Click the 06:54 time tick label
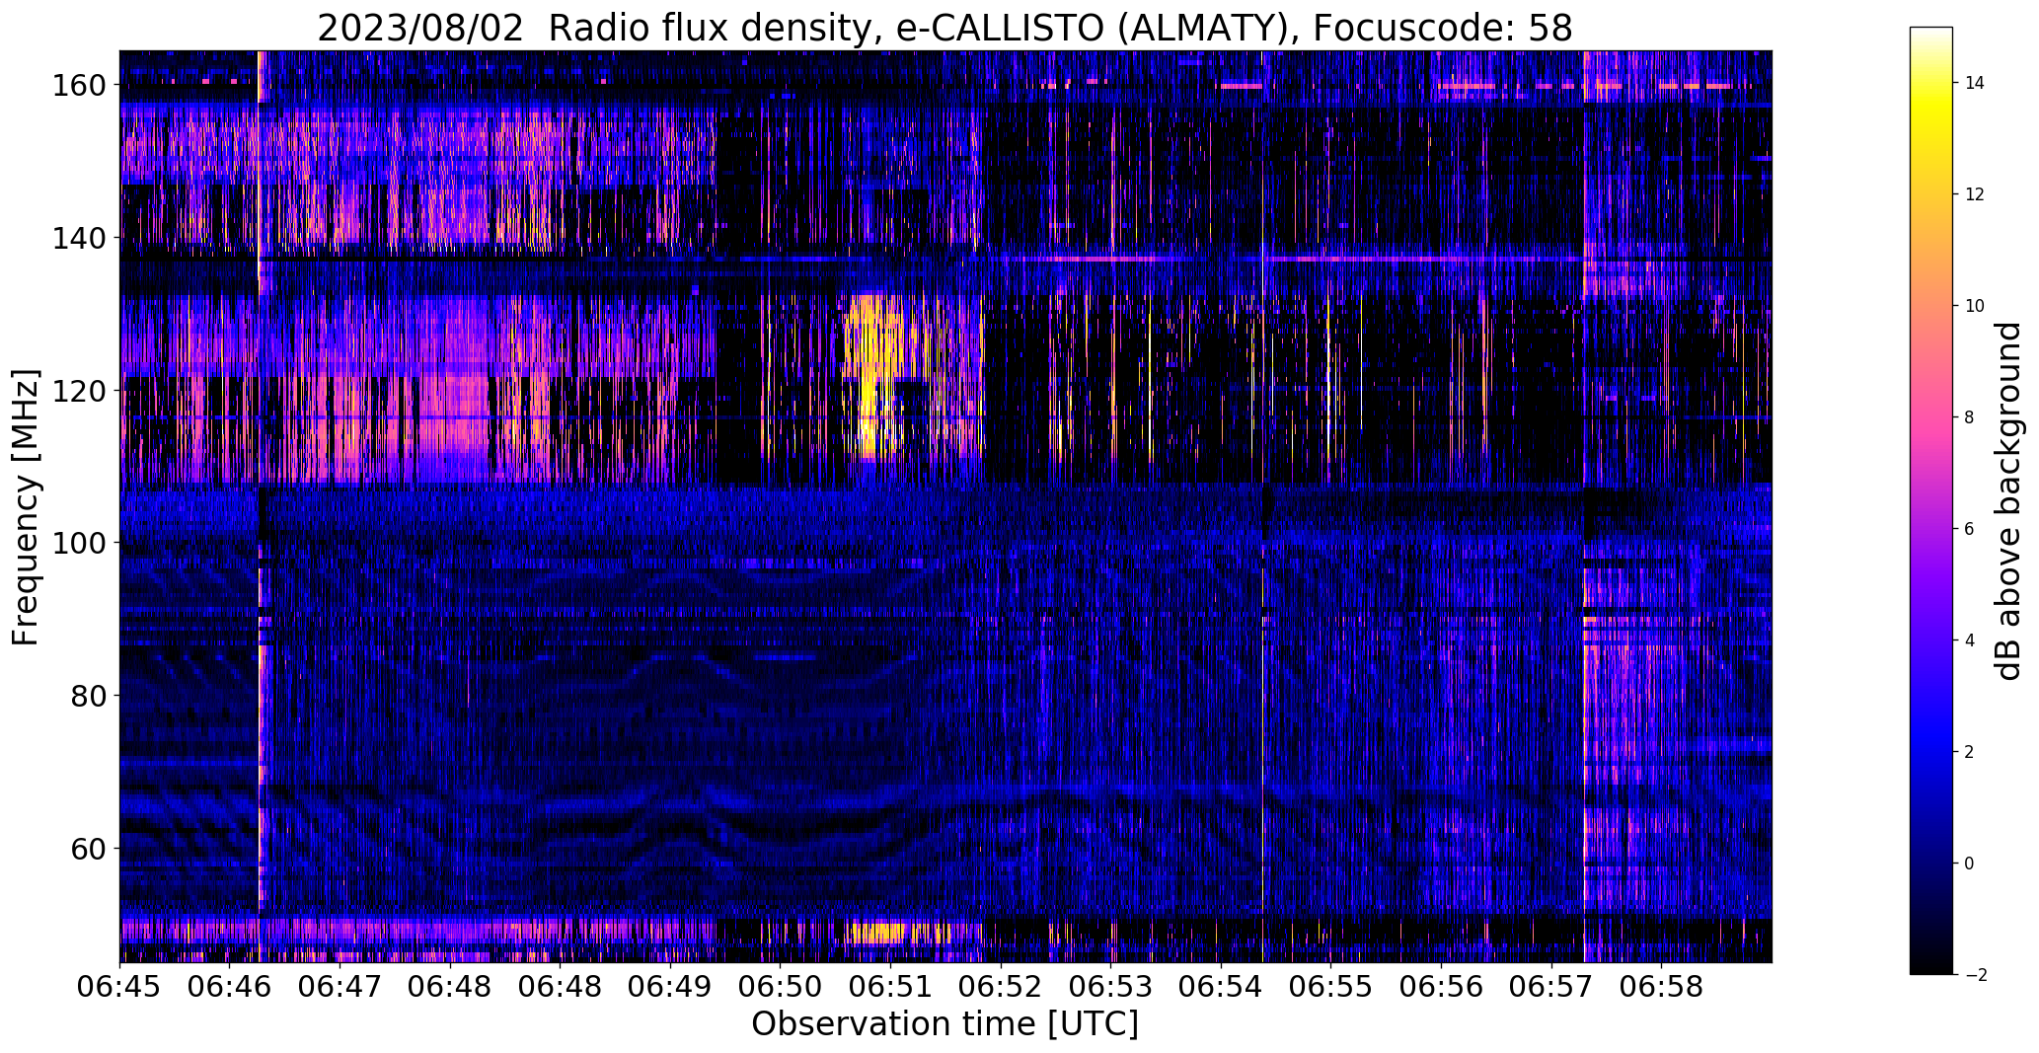The width and height of the screenshot is (2039, 1053). tap(1221, 987)
